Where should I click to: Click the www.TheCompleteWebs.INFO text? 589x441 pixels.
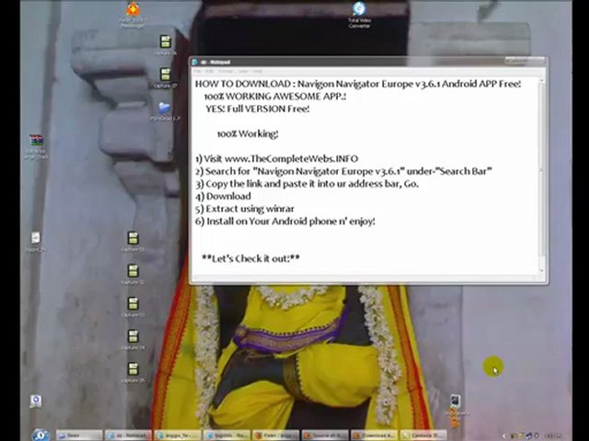click(x=292, y=158)
